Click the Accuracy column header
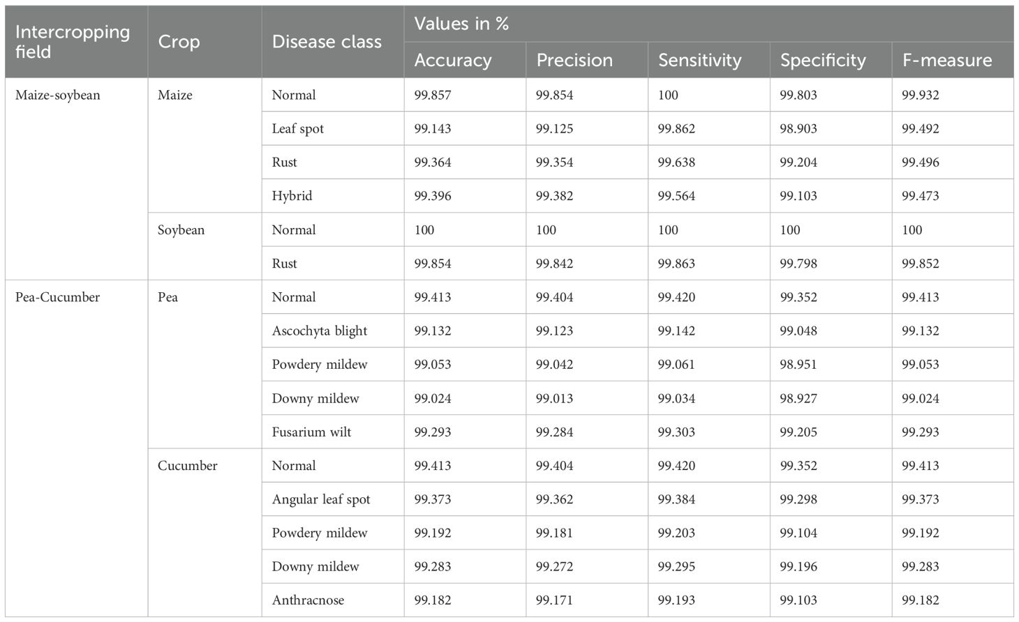1019x622 pixels. click(x=453, y=61)
